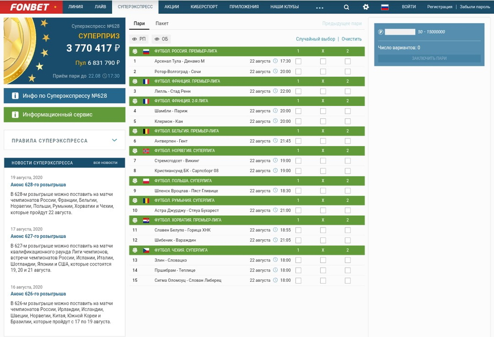Click the search magnifier icon

click(x=346, y=7)
